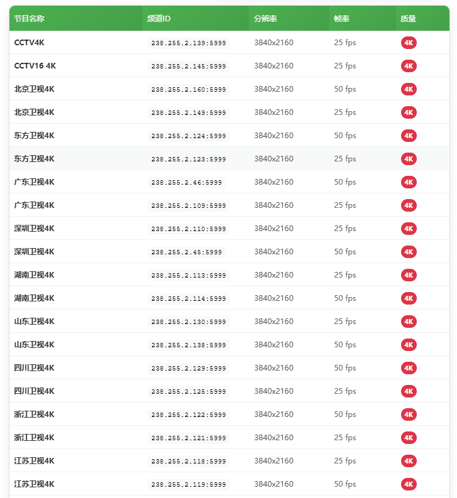Image resolution: width=457 pixels, height=498 pixels.
Task: Sort by the 帧率 column header
Action: [341, 19]
